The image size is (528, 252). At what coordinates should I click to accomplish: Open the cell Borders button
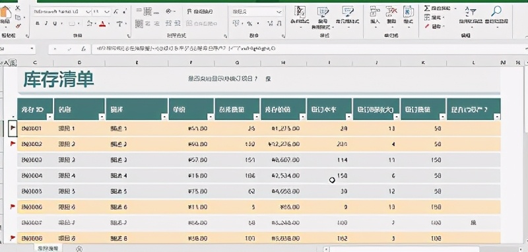71,24
